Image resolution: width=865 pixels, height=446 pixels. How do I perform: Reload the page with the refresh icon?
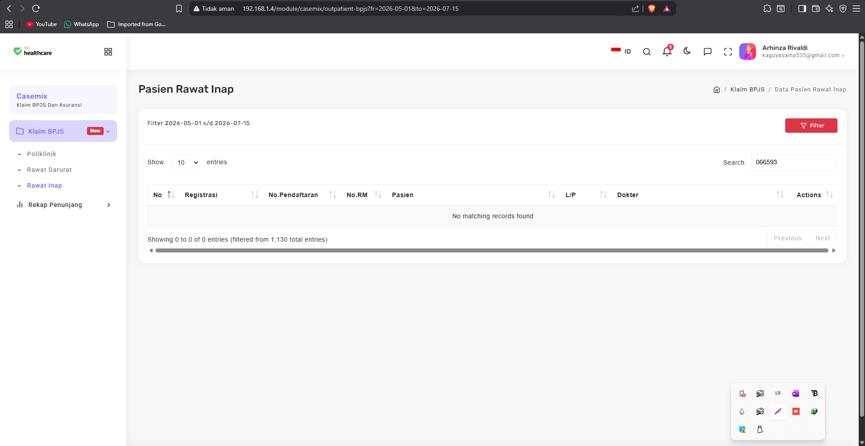36,9
